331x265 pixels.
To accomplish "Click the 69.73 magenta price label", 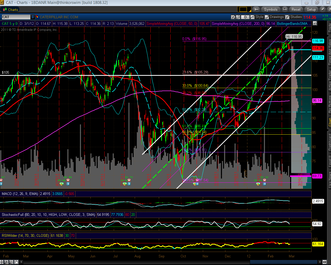I will 317,176.
